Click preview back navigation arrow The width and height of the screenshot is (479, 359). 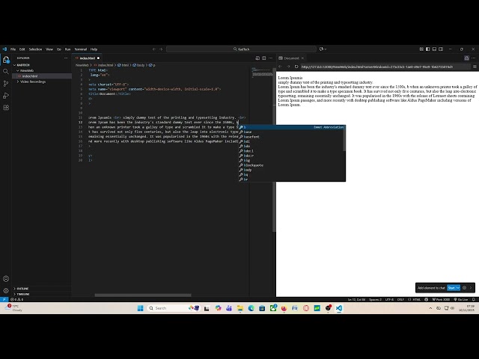click(x=280, y=67)
